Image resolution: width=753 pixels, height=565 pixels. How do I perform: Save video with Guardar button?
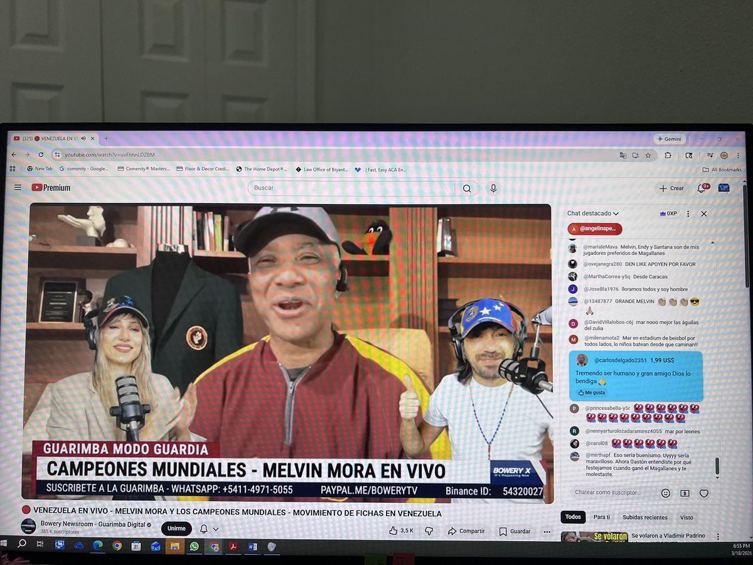[x=515, y=531]
